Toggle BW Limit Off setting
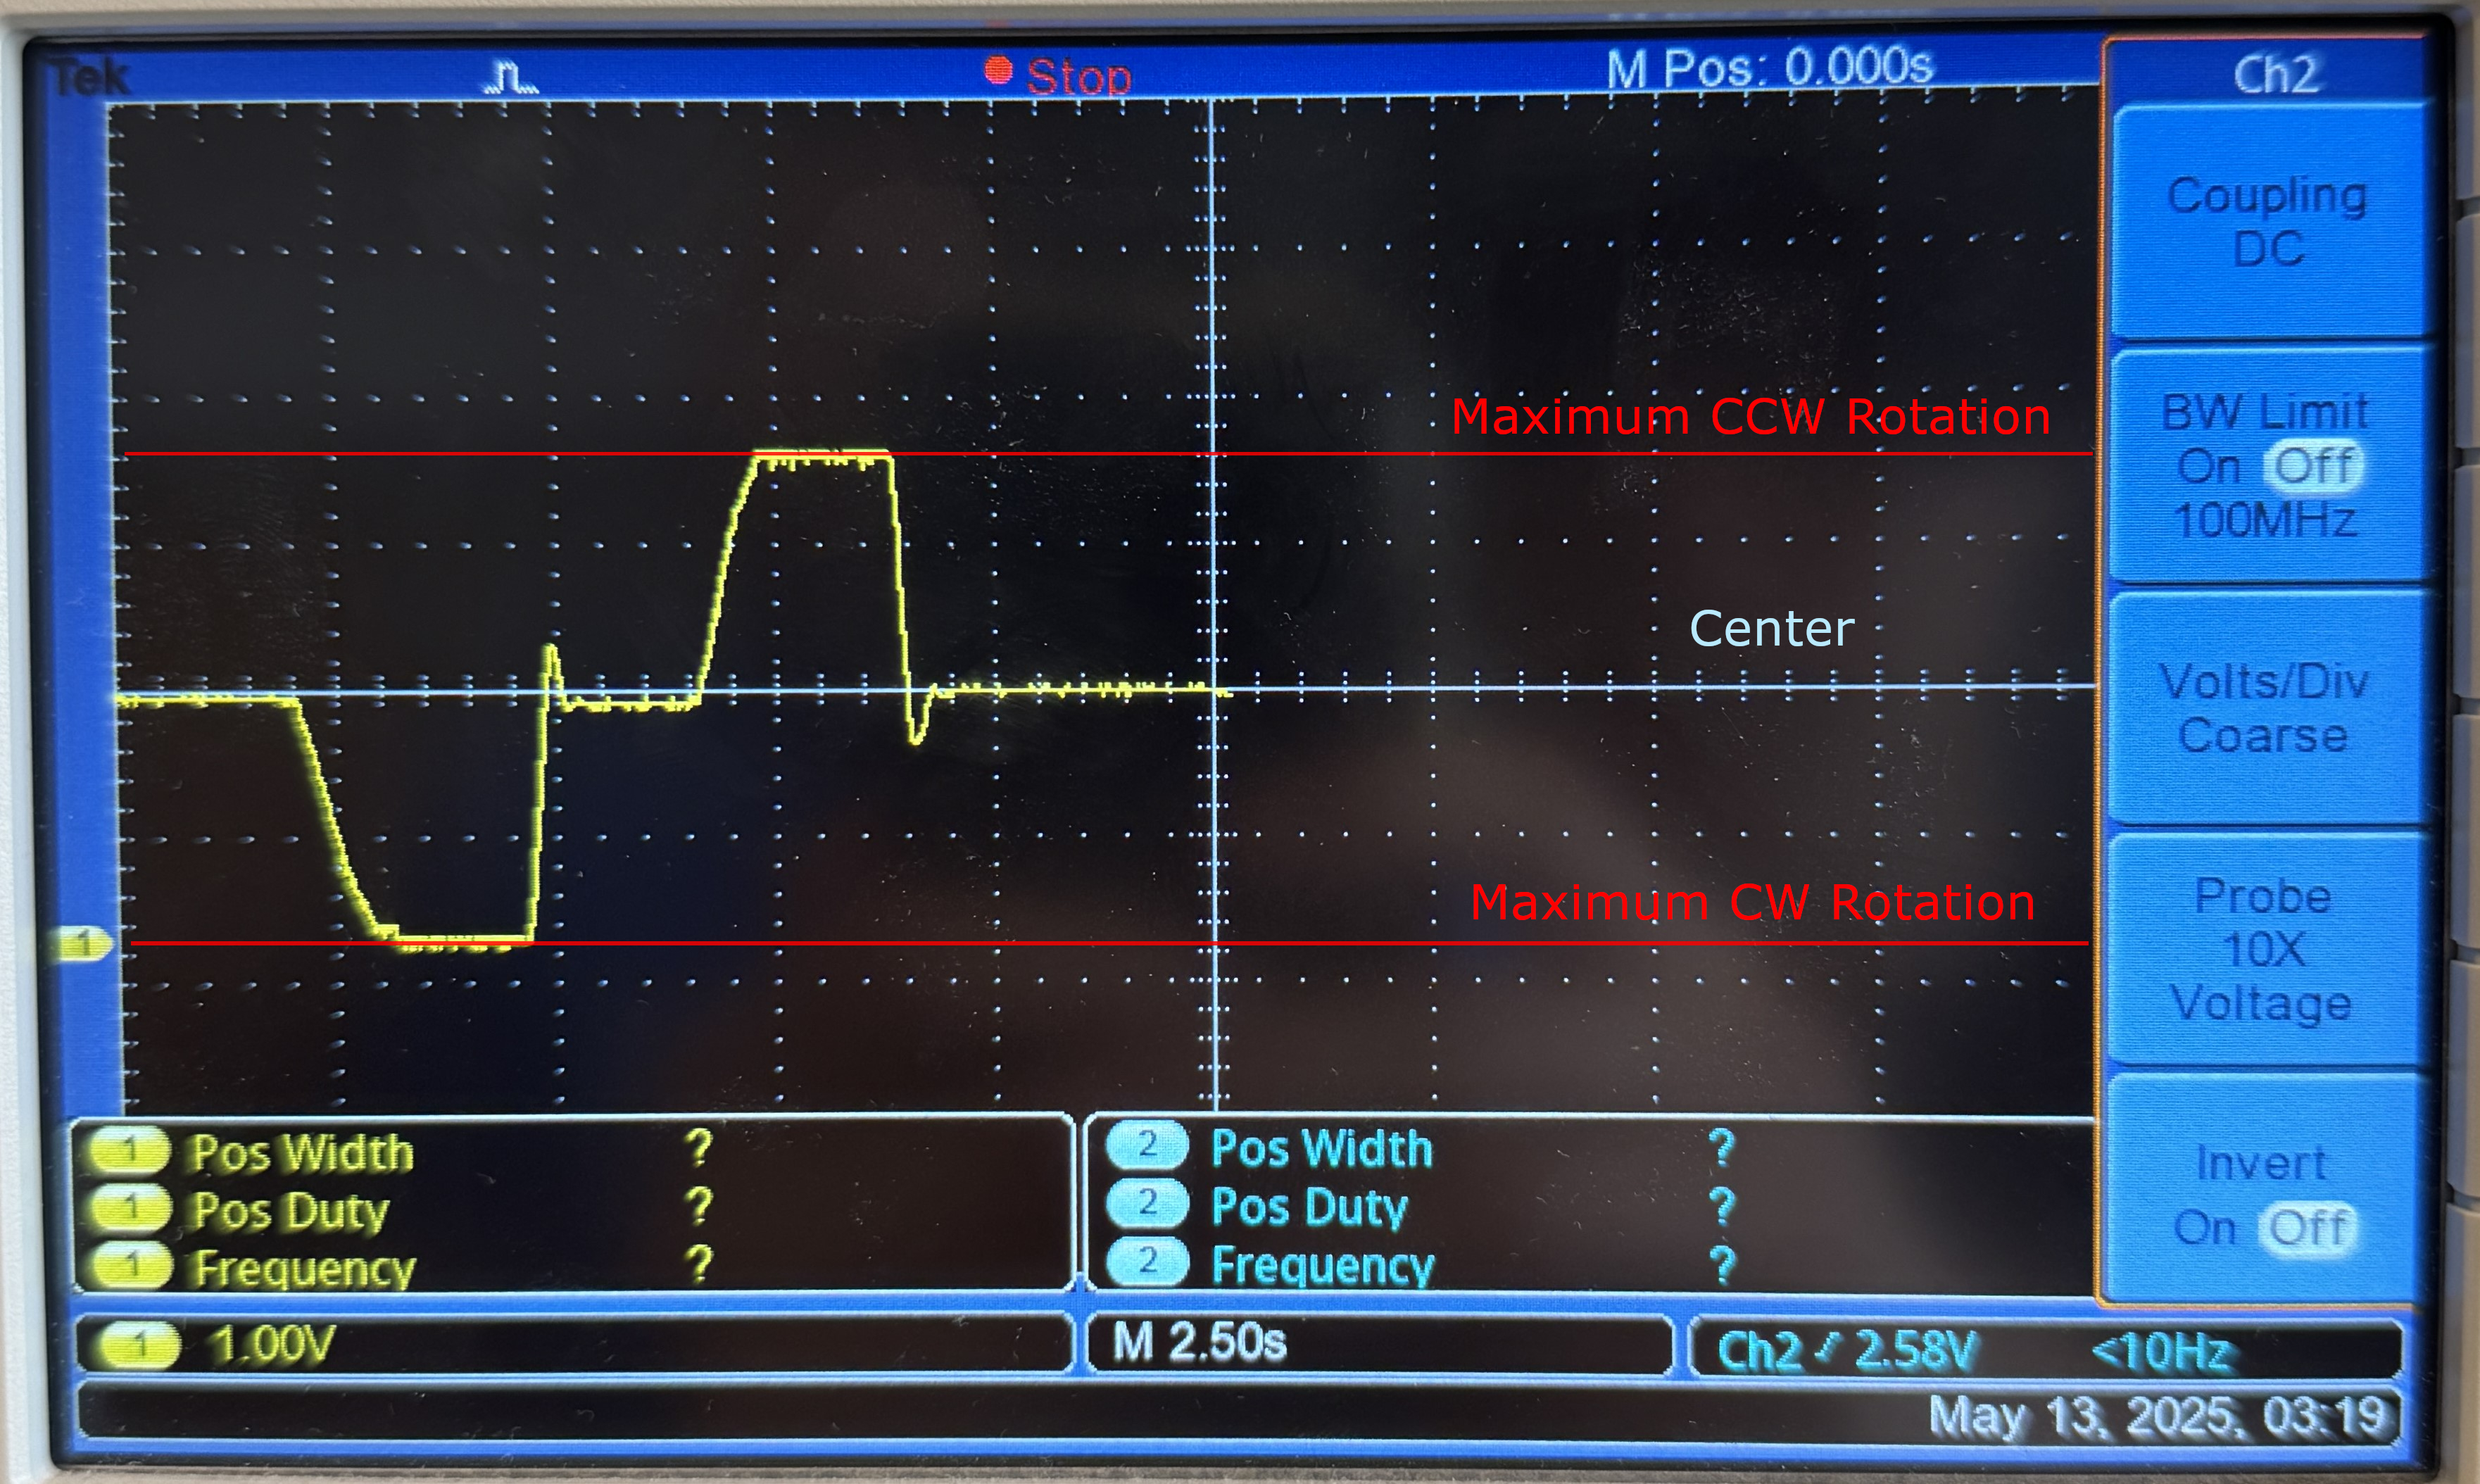The image size is (2480, 1484). click(2314, 466)
